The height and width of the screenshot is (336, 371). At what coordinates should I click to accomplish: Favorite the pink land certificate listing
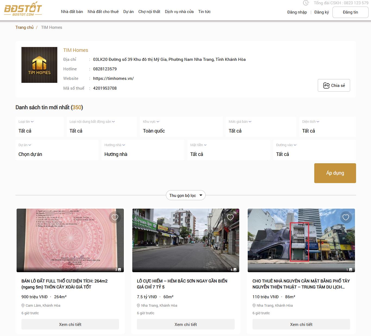tap(115, 217)
